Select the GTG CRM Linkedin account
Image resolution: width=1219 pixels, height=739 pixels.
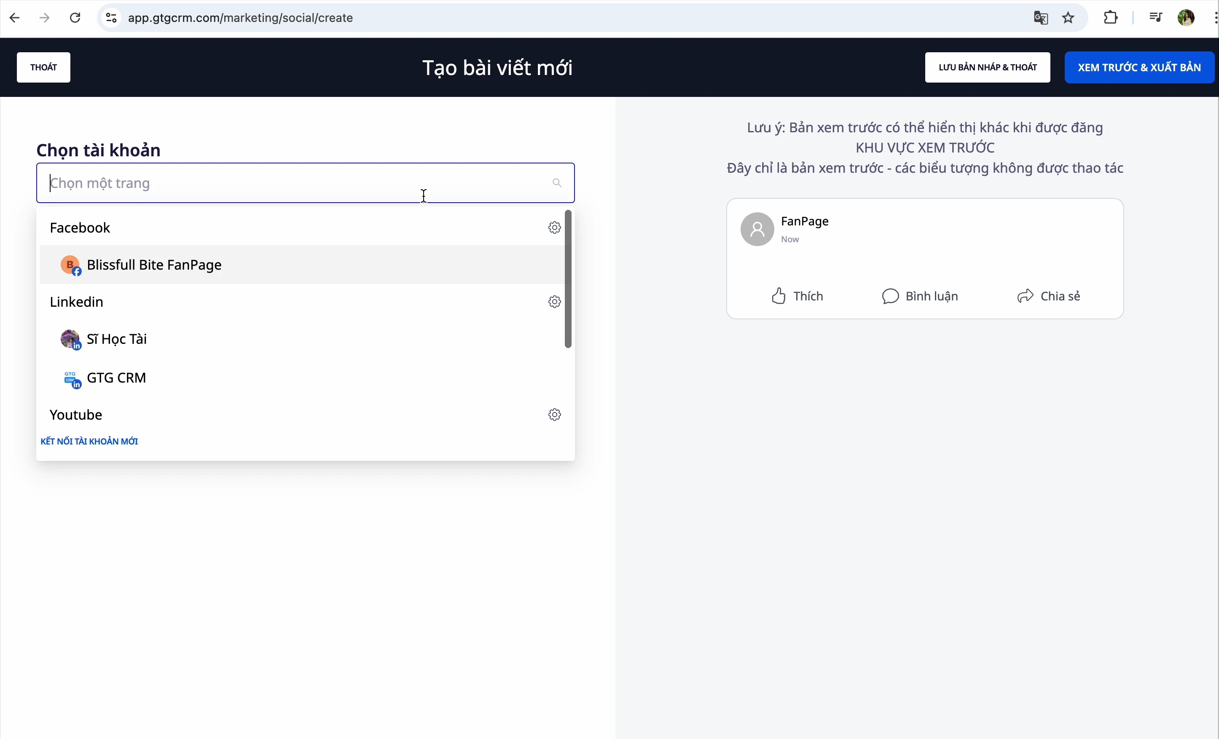coord(116,378)
